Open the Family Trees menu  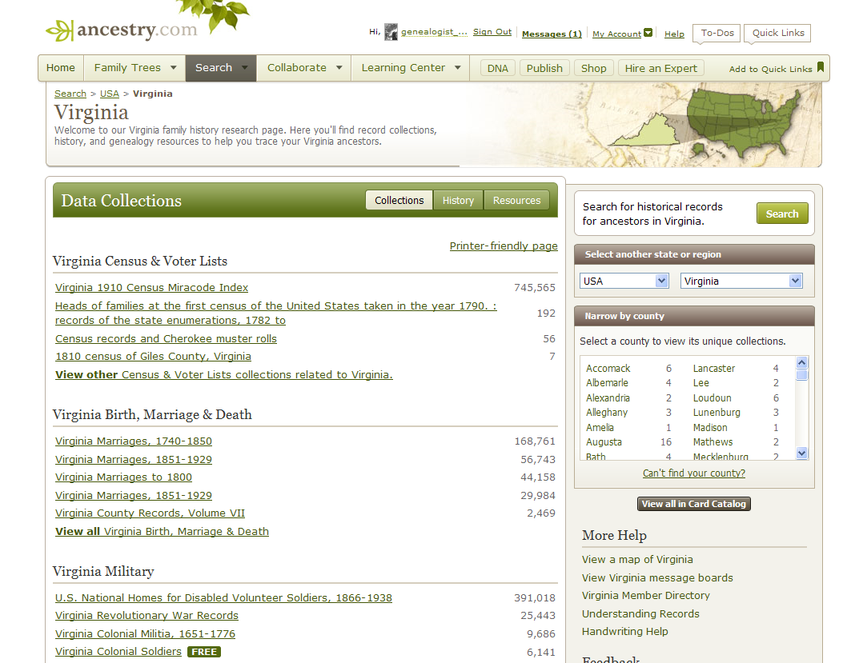click(135, 68)
